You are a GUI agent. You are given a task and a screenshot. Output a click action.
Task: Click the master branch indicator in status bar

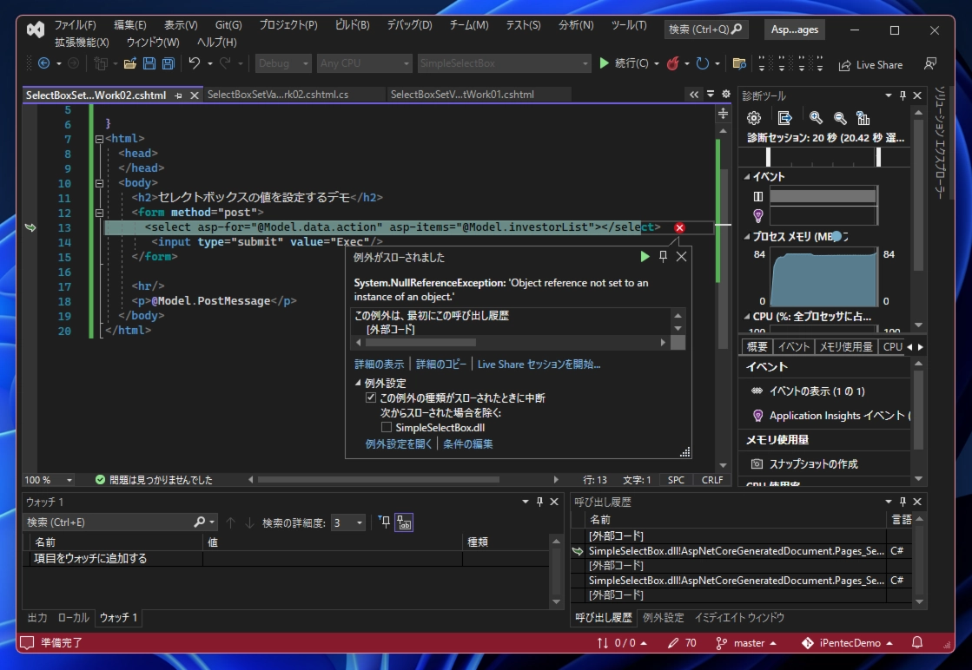tap(746, 643)
